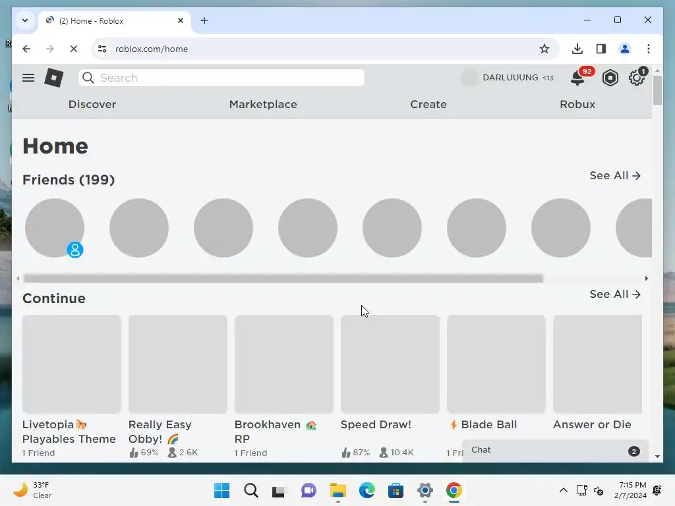Go back using browser back arrow
The width and height of the screenshot is (675, 506).
pyautogui.click(x=26, y=49)
